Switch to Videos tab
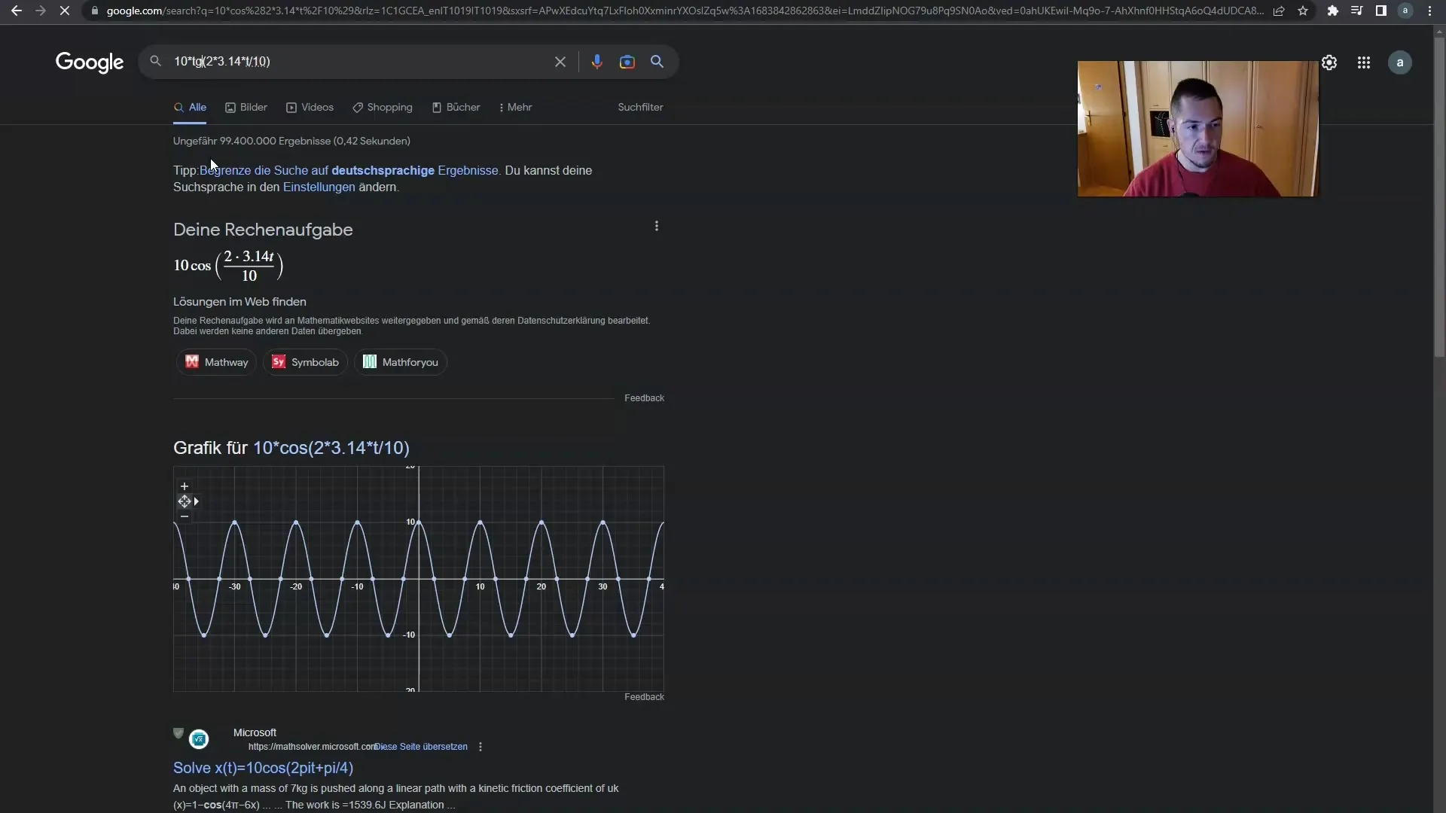 tap(310, 108)
